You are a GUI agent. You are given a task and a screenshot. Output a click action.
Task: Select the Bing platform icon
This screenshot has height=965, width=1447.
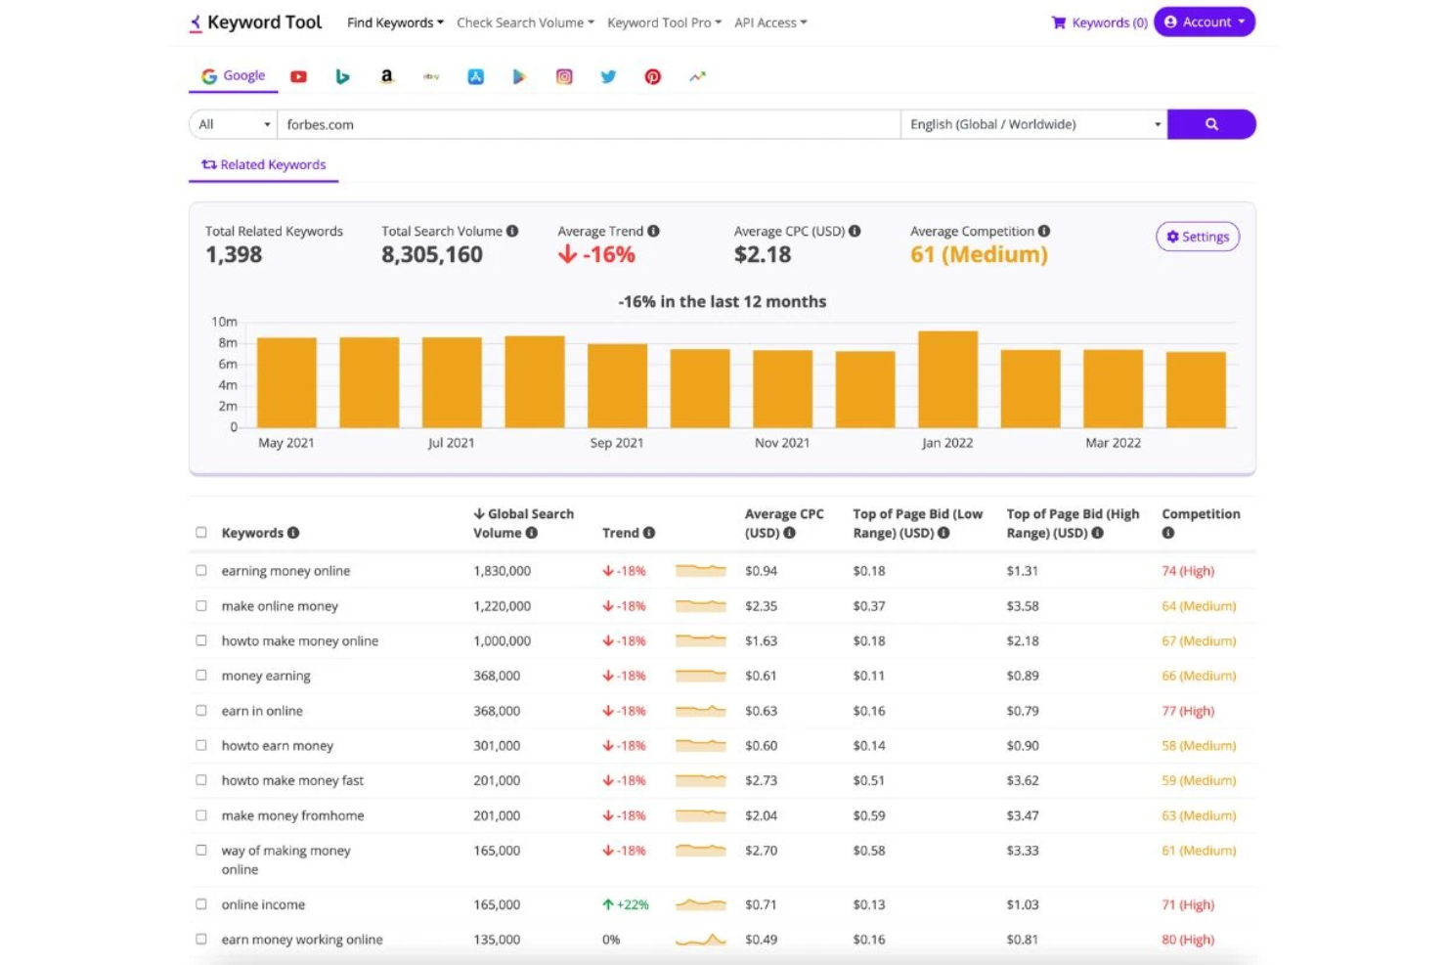coord(342,76)
